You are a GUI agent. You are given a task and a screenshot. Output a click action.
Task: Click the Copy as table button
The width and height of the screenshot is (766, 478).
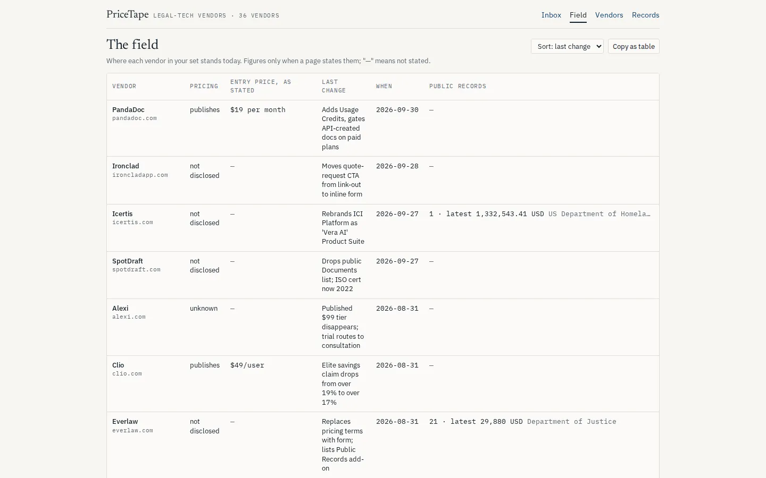pos(634,46)
